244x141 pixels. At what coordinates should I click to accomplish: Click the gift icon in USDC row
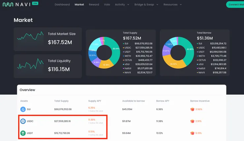click(x=192, y=121)
